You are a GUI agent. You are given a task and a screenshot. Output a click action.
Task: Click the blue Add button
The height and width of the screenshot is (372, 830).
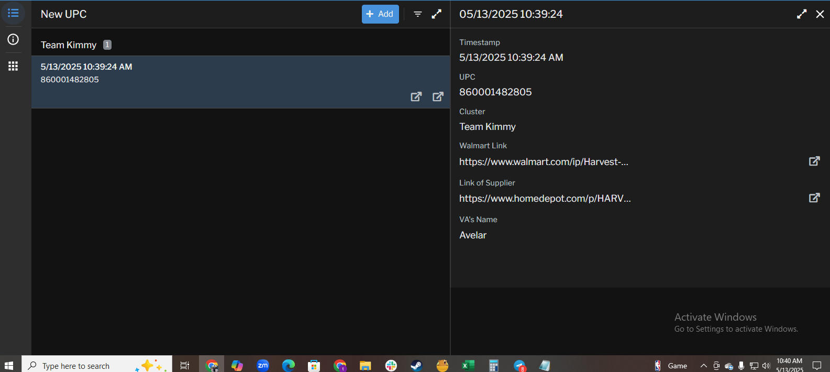pos(380,14)
